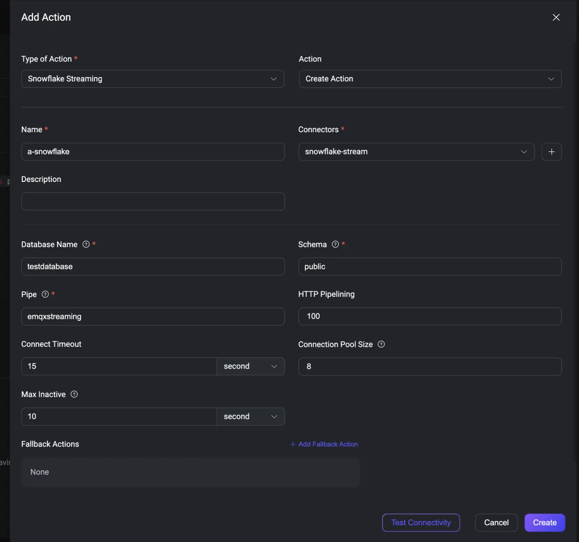Click the Create button
The height and width of the screenshot is (542, 579).
pyautogui.click(x=544, y=523)
